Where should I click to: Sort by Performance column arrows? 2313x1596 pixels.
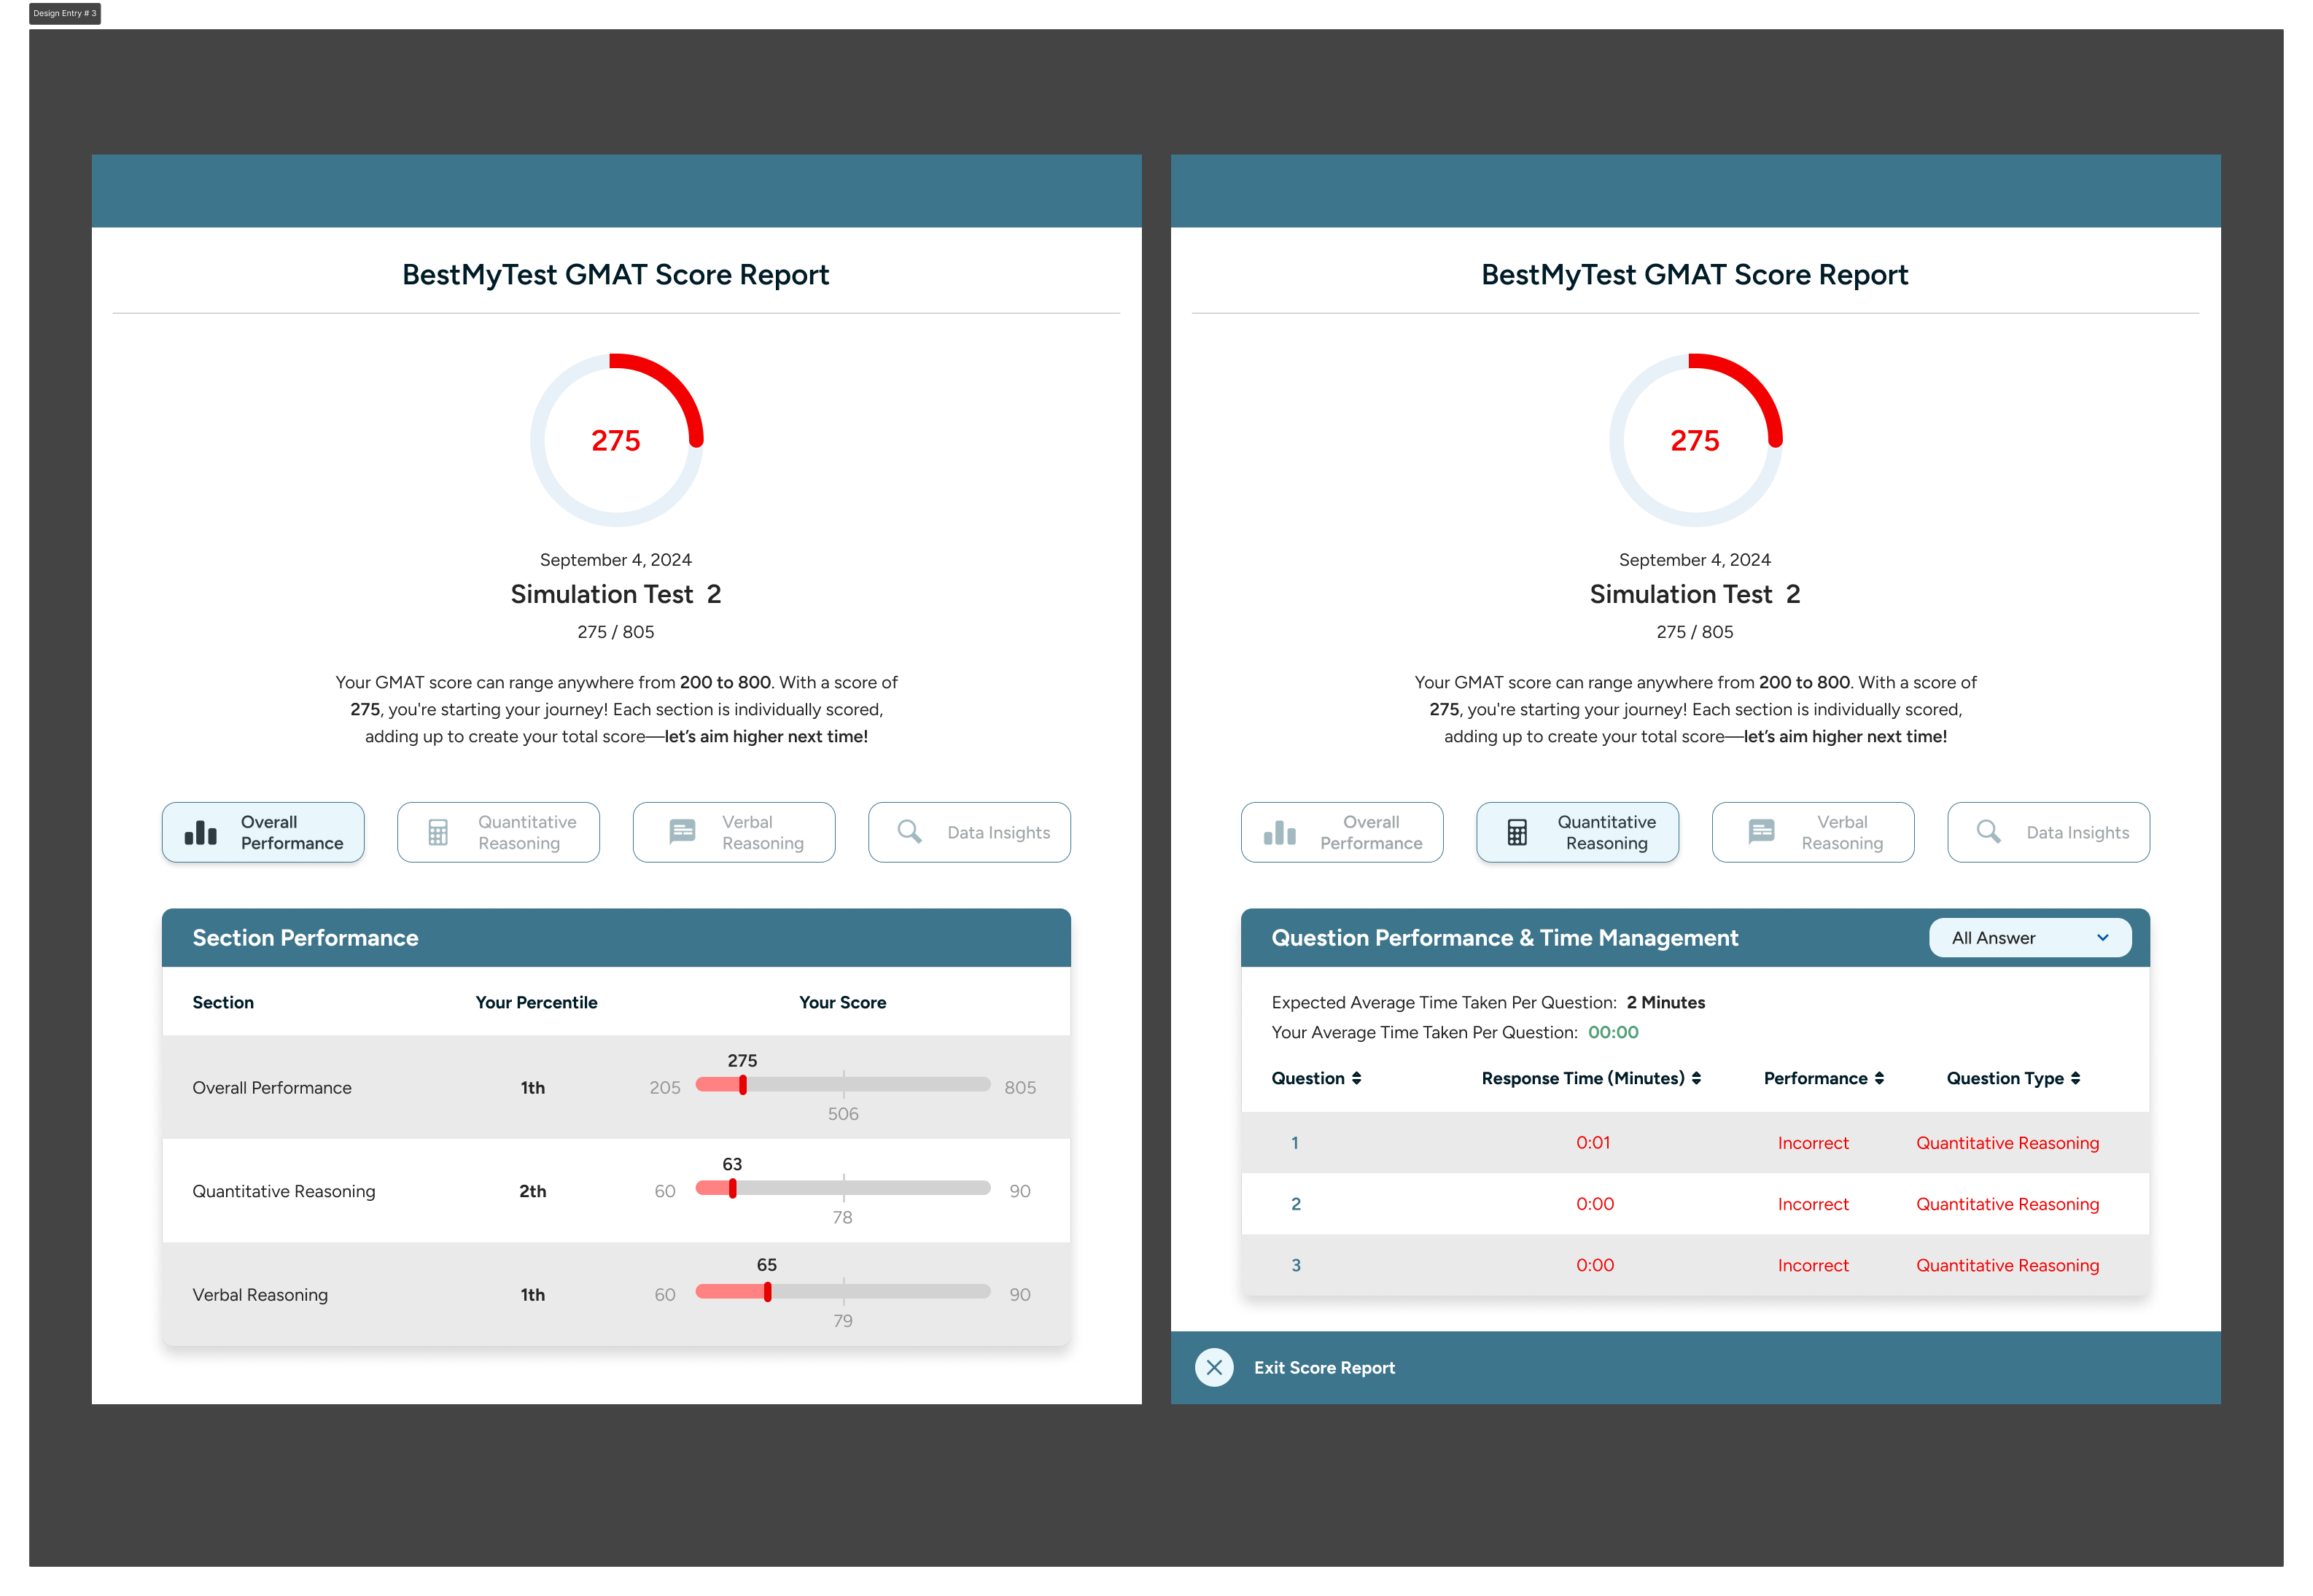coord(1879,1079)
